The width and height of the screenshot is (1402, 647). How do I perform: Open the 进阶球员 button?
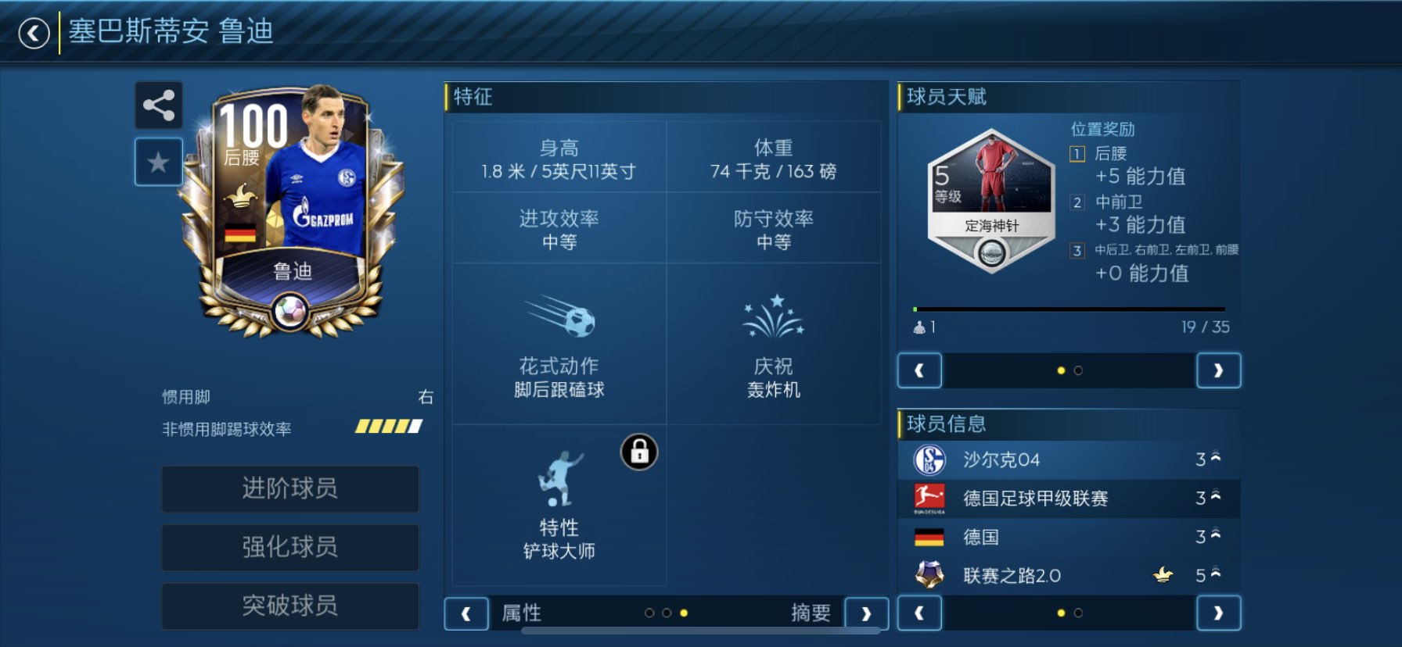[x=290, y=488]
